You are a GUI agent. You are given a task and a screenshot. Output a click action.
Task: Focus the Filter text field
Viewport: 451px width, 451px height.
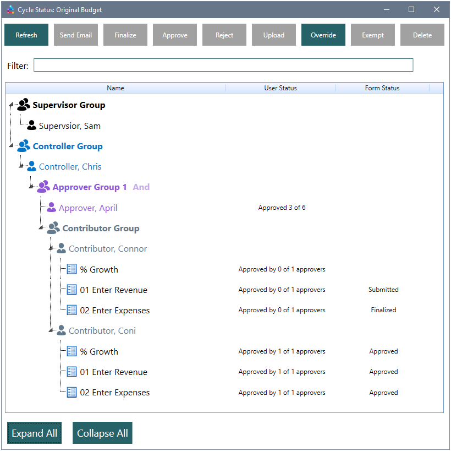coord(223,66)
